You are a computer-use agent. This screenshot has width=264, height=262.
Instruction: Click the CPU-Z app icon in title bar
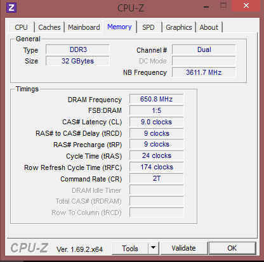coord(11,8)
